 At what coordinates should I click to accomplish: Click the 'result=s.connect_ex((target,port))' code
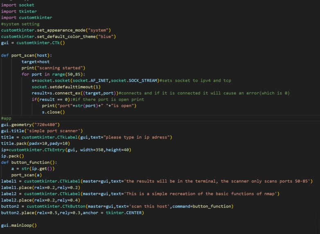[75, 93]
